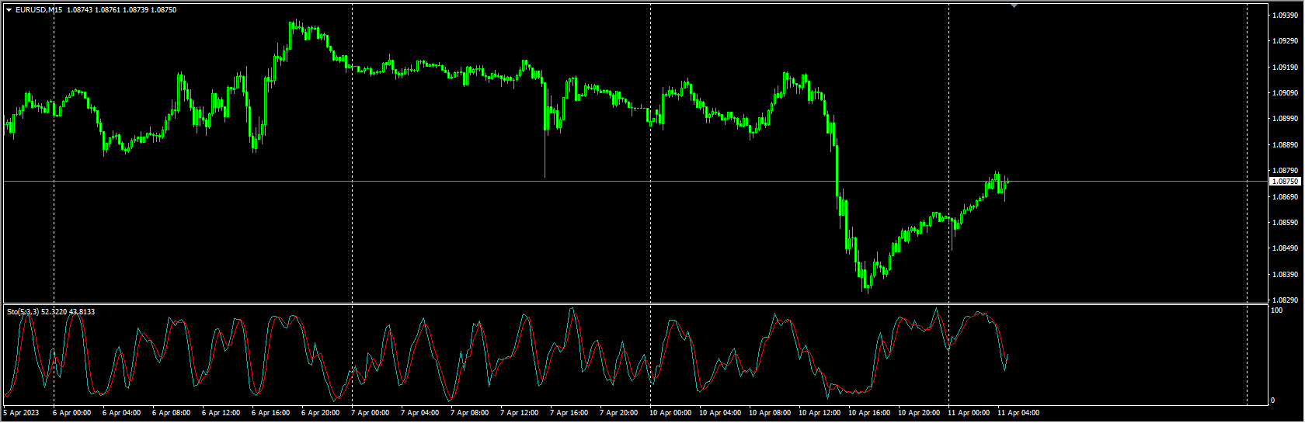Click the 7 Apr 12:00 time label
This screenshot has width=1305, height=423.
(x=519, y=413)
